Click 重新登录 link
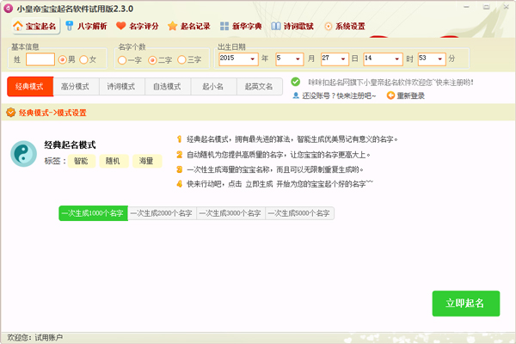516x344 pixels. pyautogui.click(x=411, y=95)
